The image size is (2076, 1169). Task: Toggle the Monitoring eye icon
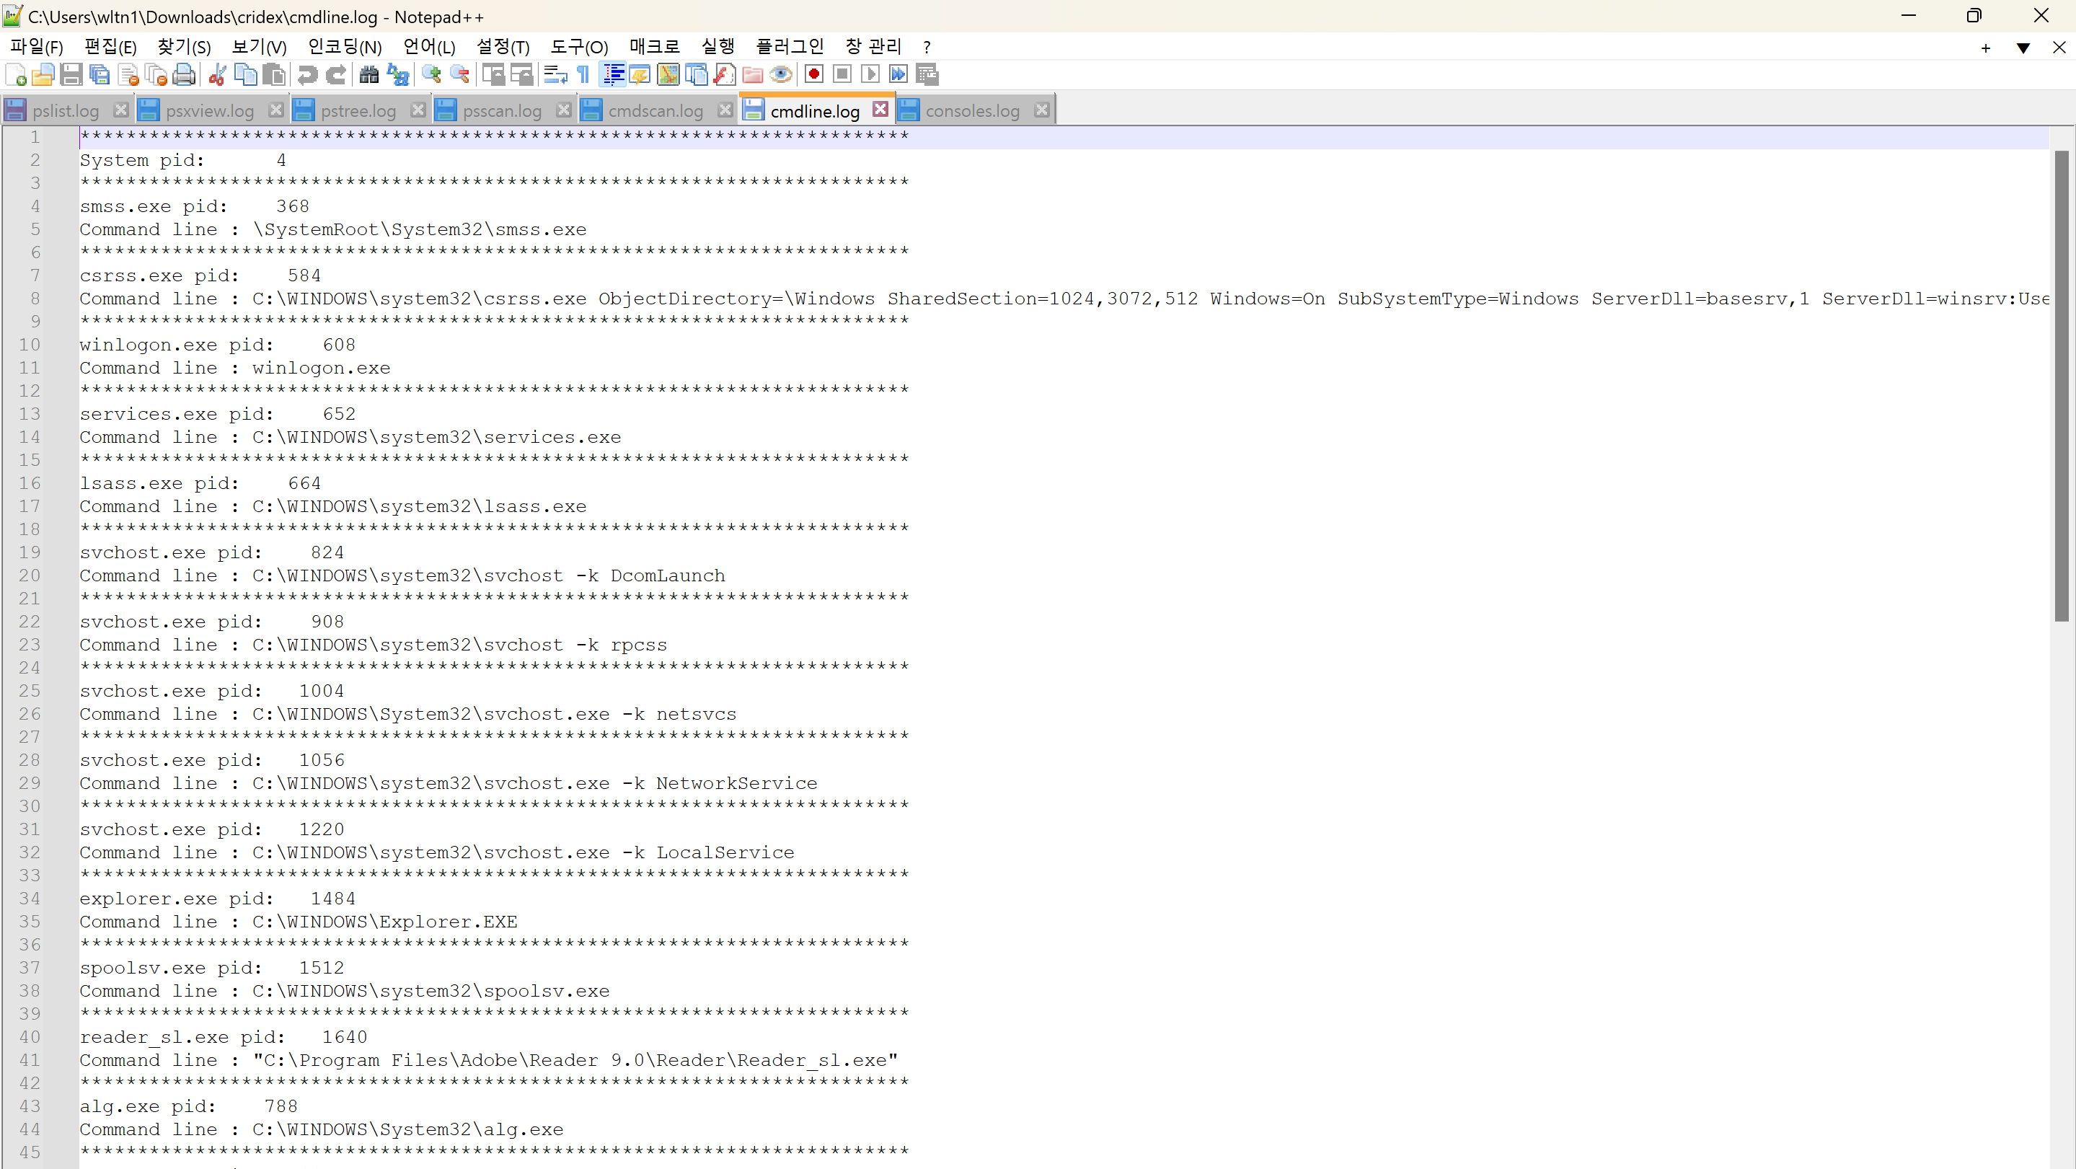pos(781,75)
